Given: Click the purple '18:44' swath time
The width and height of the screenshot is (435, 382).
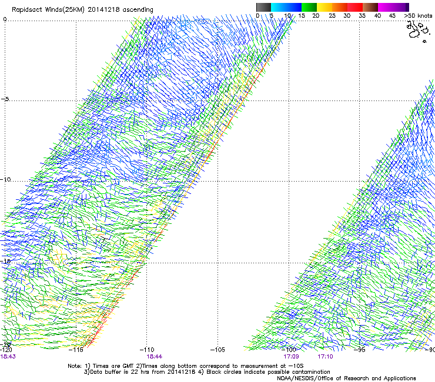Looking at the screenshot, I should (x=154, y=357).
